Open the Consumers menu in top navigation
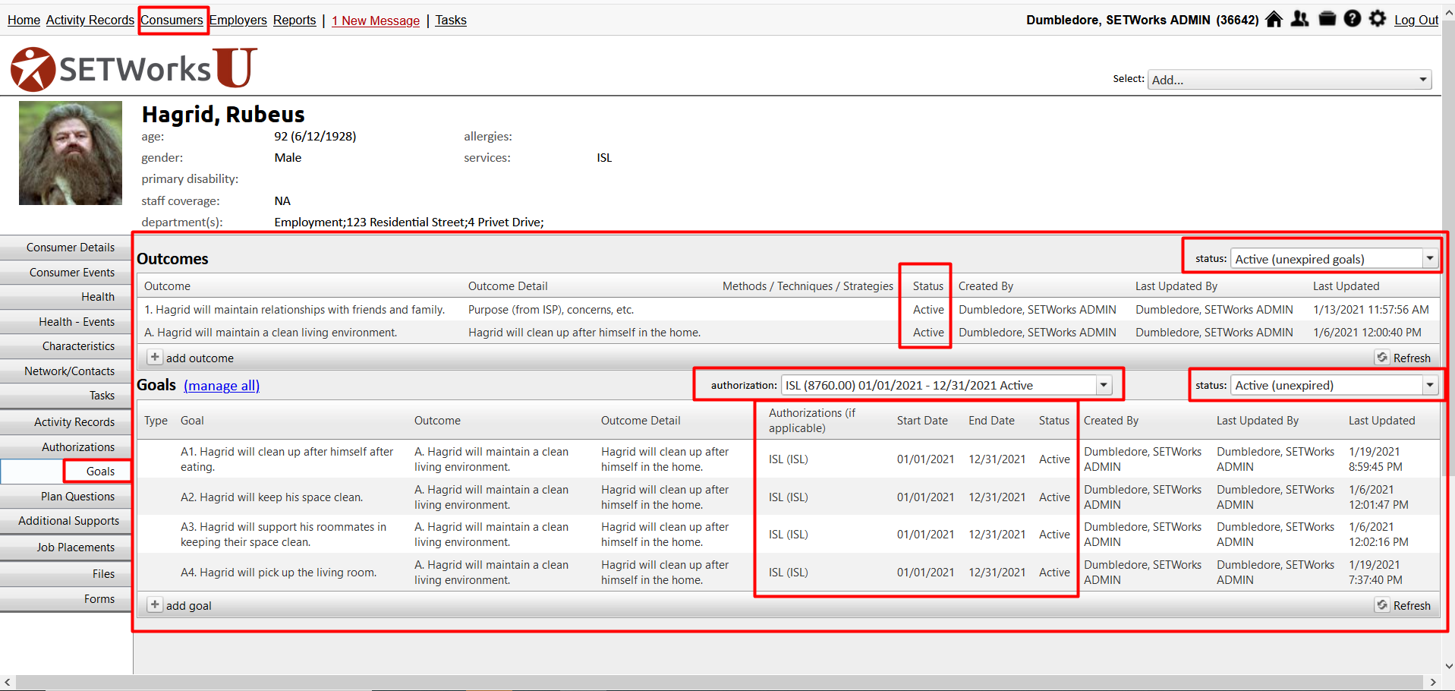The width and height of the screenshot is (1455, 691). pos(172,21)
